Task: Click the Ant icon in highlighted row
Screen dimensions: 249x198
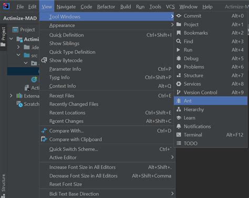Action: pos(179,101)
